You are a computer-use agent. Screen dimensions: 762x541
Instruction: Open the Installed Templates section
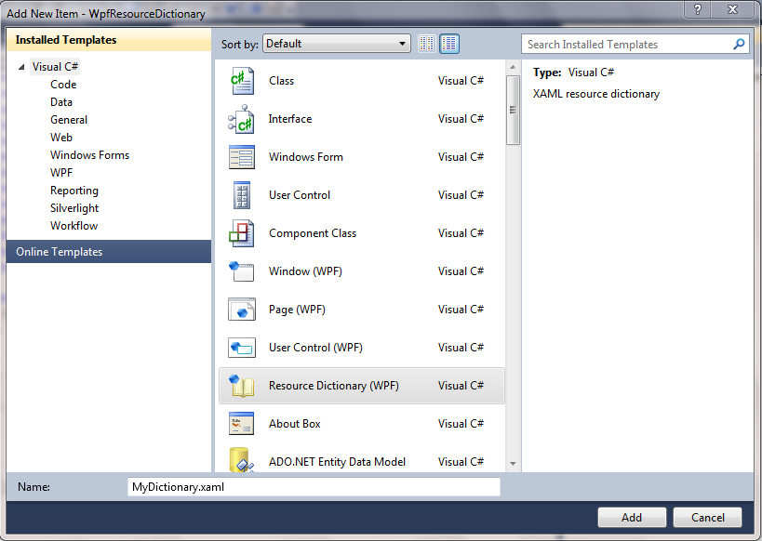[x=109, y=40]
